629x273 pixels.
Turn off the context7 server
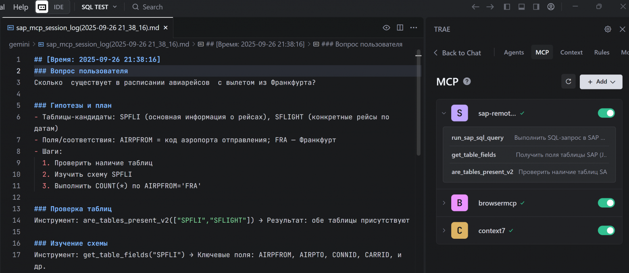(606, 230)
